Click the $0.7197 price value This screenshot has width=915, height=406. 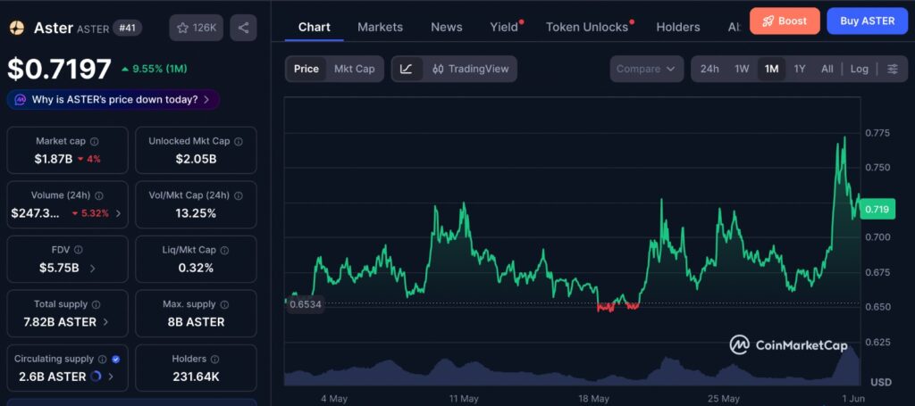click(59, 69)
